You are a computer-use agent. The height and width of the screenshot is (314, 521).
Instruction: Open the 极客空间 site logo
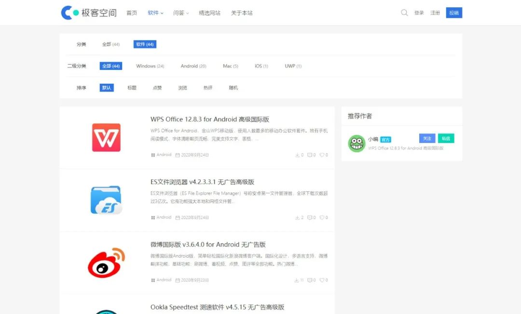[x=89, y=13]
